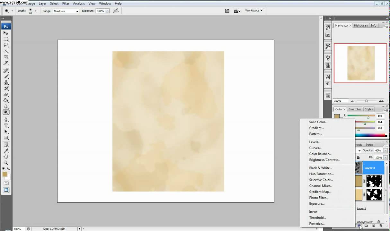This screenshot has width=390, height=231.
Task: Click the Navigator zoom slider
Action: point(366,101)
